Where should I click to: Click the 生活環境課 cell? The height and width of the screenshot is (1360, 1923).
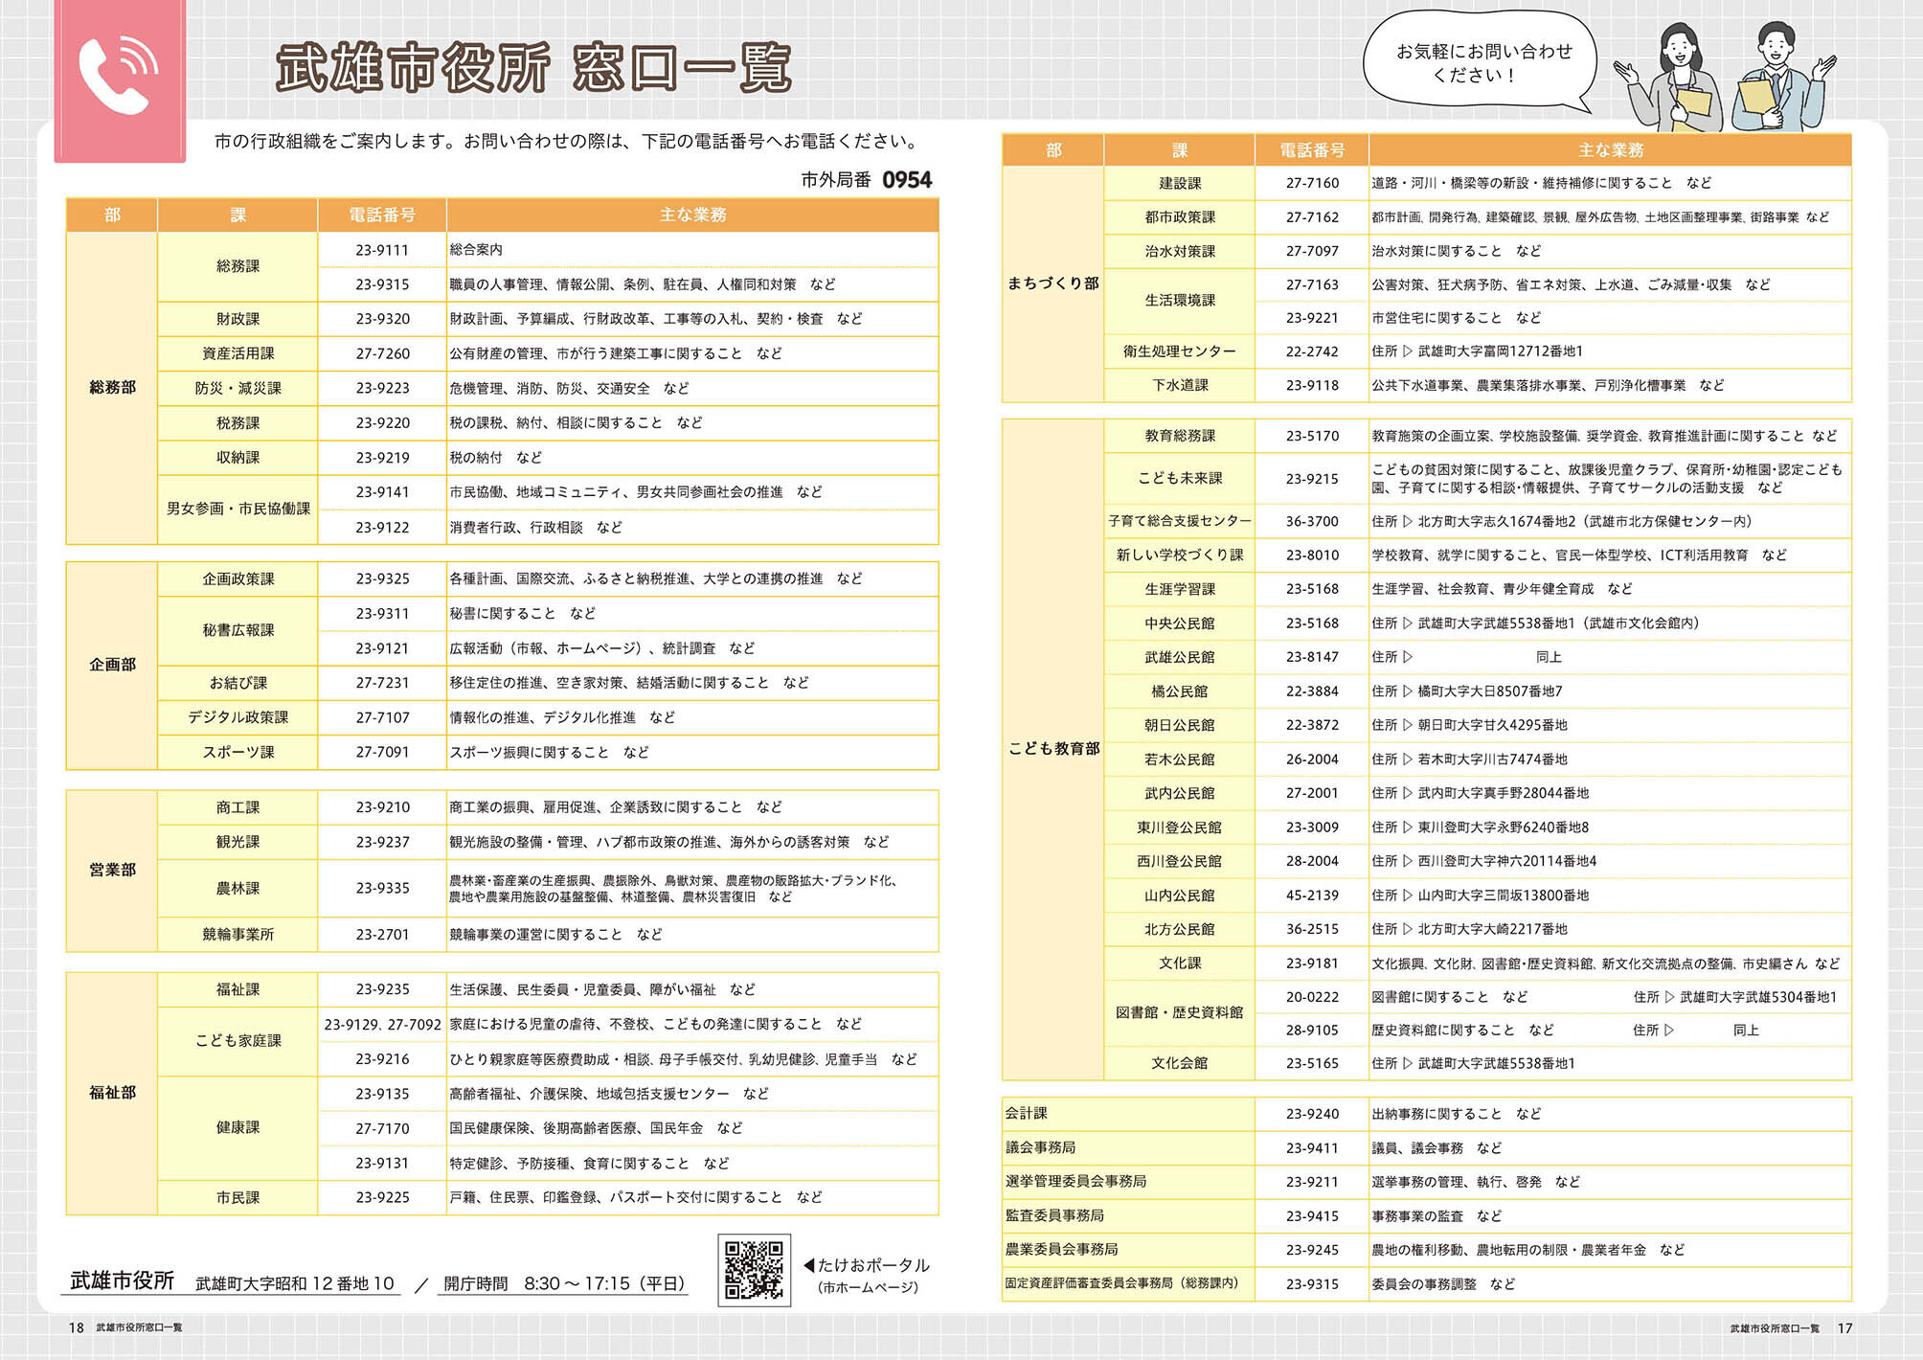1179,301
